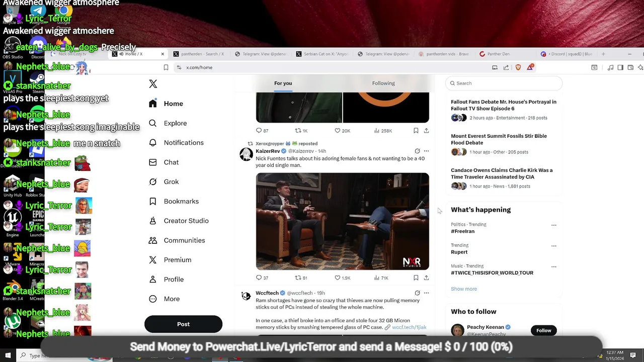This screenshot has width=644, height=362.
Task: Open Communities from the sidebar
Action: pos(177,240)
